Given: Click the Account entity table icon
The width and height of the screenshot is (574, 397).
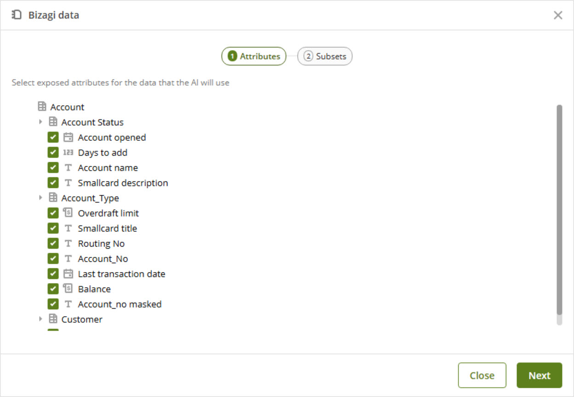Looking at the screenshot, I should pyautogui.click(x=42, y=107).
